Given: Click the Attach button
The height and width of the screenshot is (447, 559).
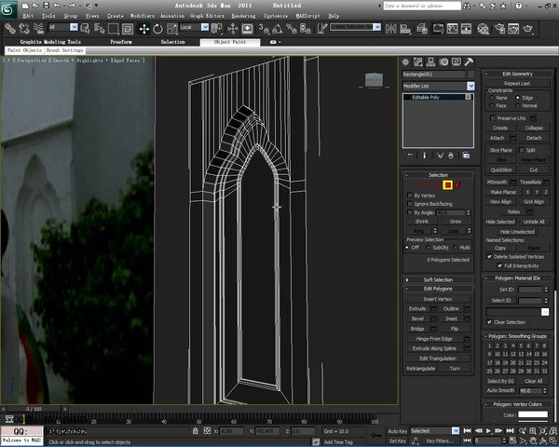Looking at the screenshot, I should coord(497,138).
